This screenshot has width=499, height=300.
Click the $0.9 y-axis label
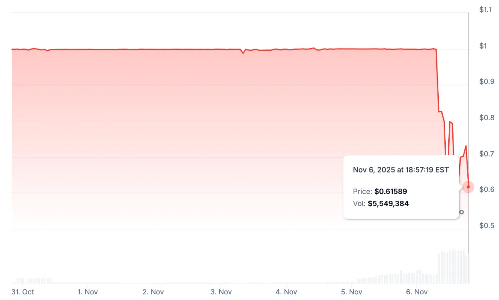487,82
